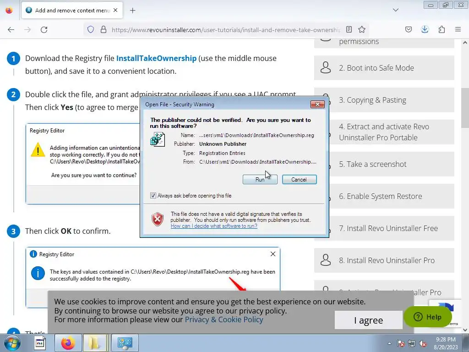Open the Firefox downloads panel
469x352 pixels.
coord(425,29)
